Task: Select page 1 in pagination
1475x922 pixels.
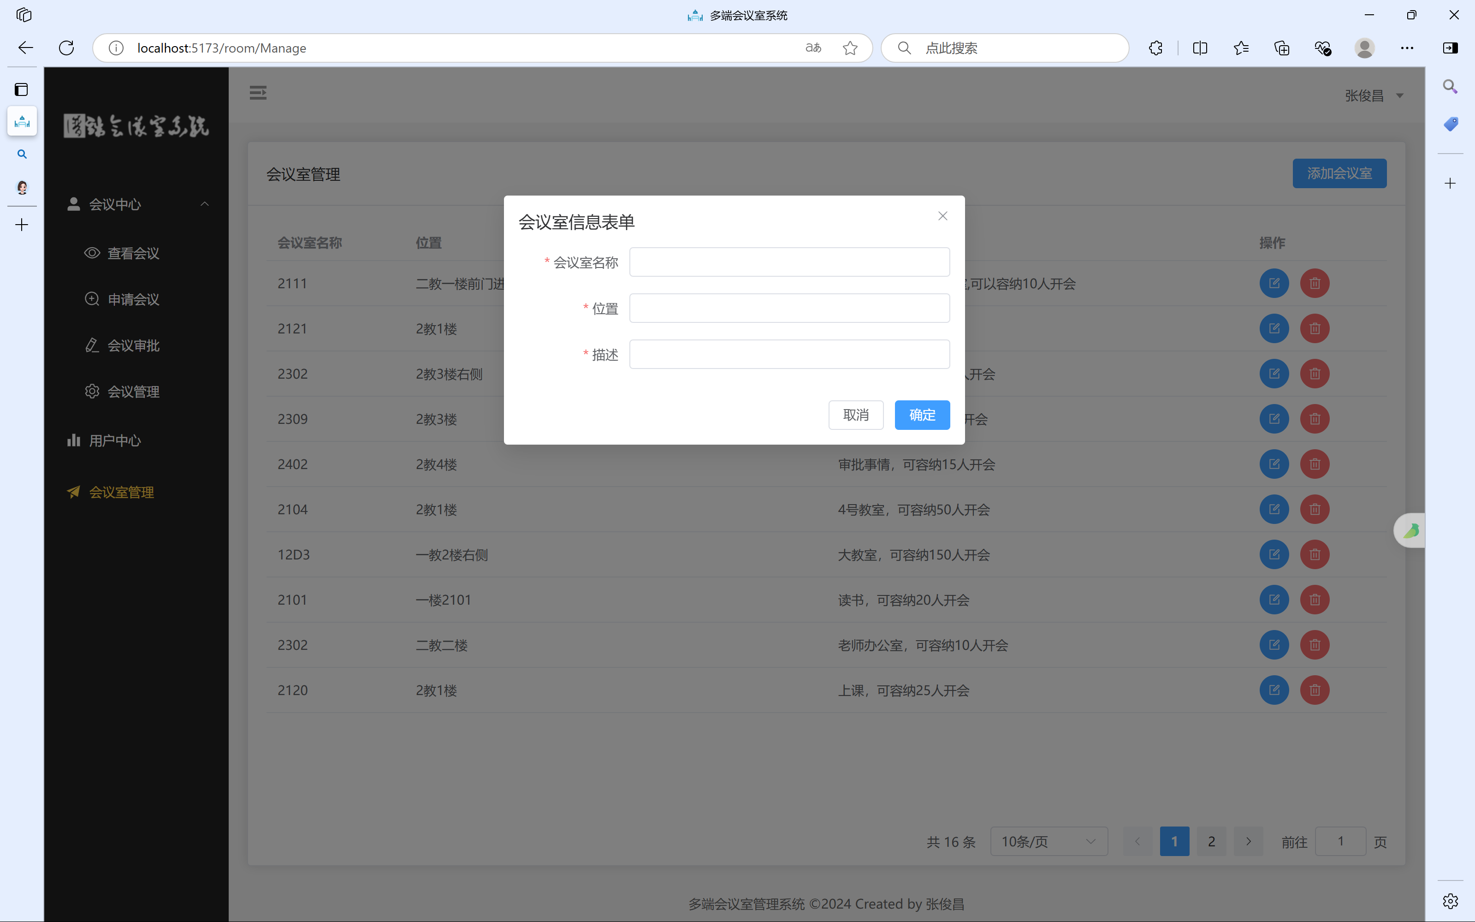Action: point(1174,841)
